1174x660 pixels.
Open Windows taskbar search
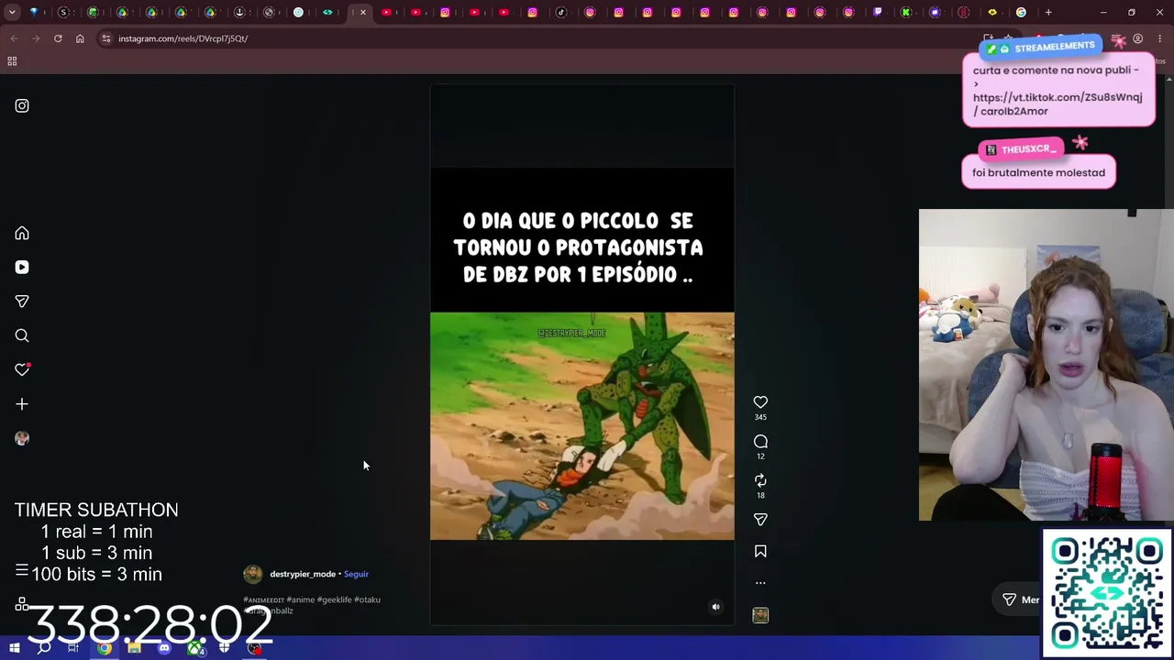click(x=44, y=648)
